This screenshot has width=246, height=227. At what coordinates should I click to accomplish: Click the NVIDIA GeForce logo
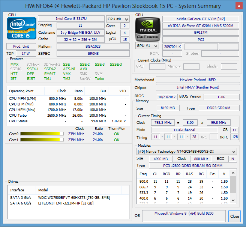(147, 29)
